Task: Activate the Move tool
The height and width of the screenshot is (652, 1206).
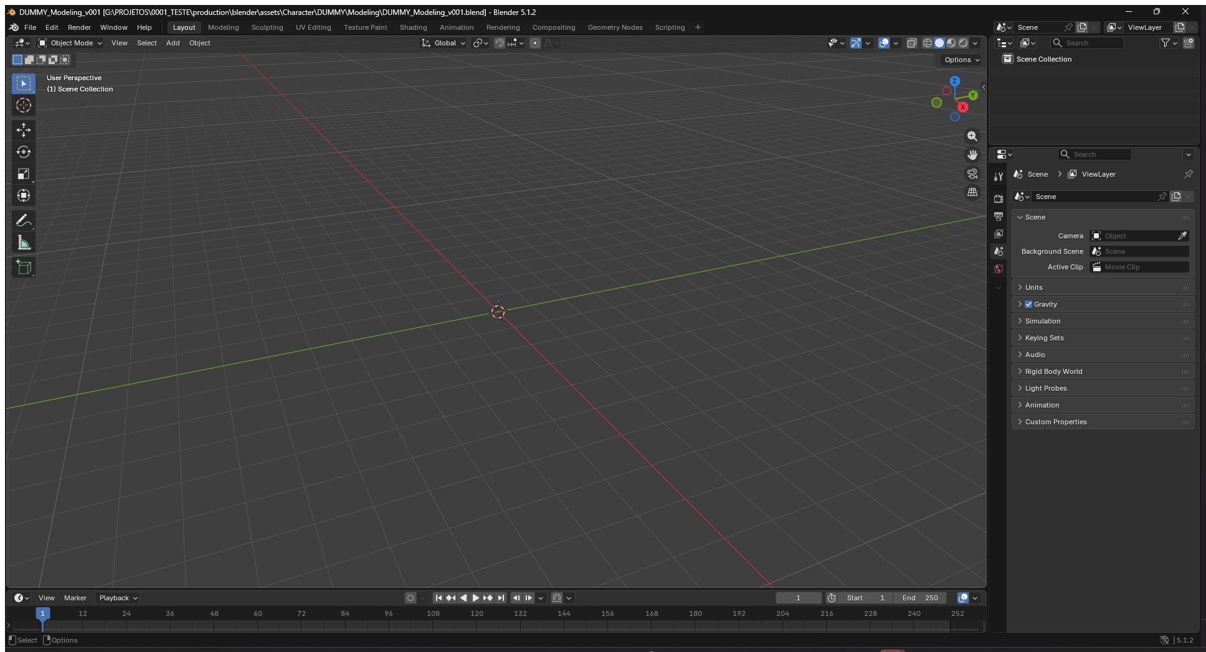Action: pyautogui.click(x=24, y=129)
